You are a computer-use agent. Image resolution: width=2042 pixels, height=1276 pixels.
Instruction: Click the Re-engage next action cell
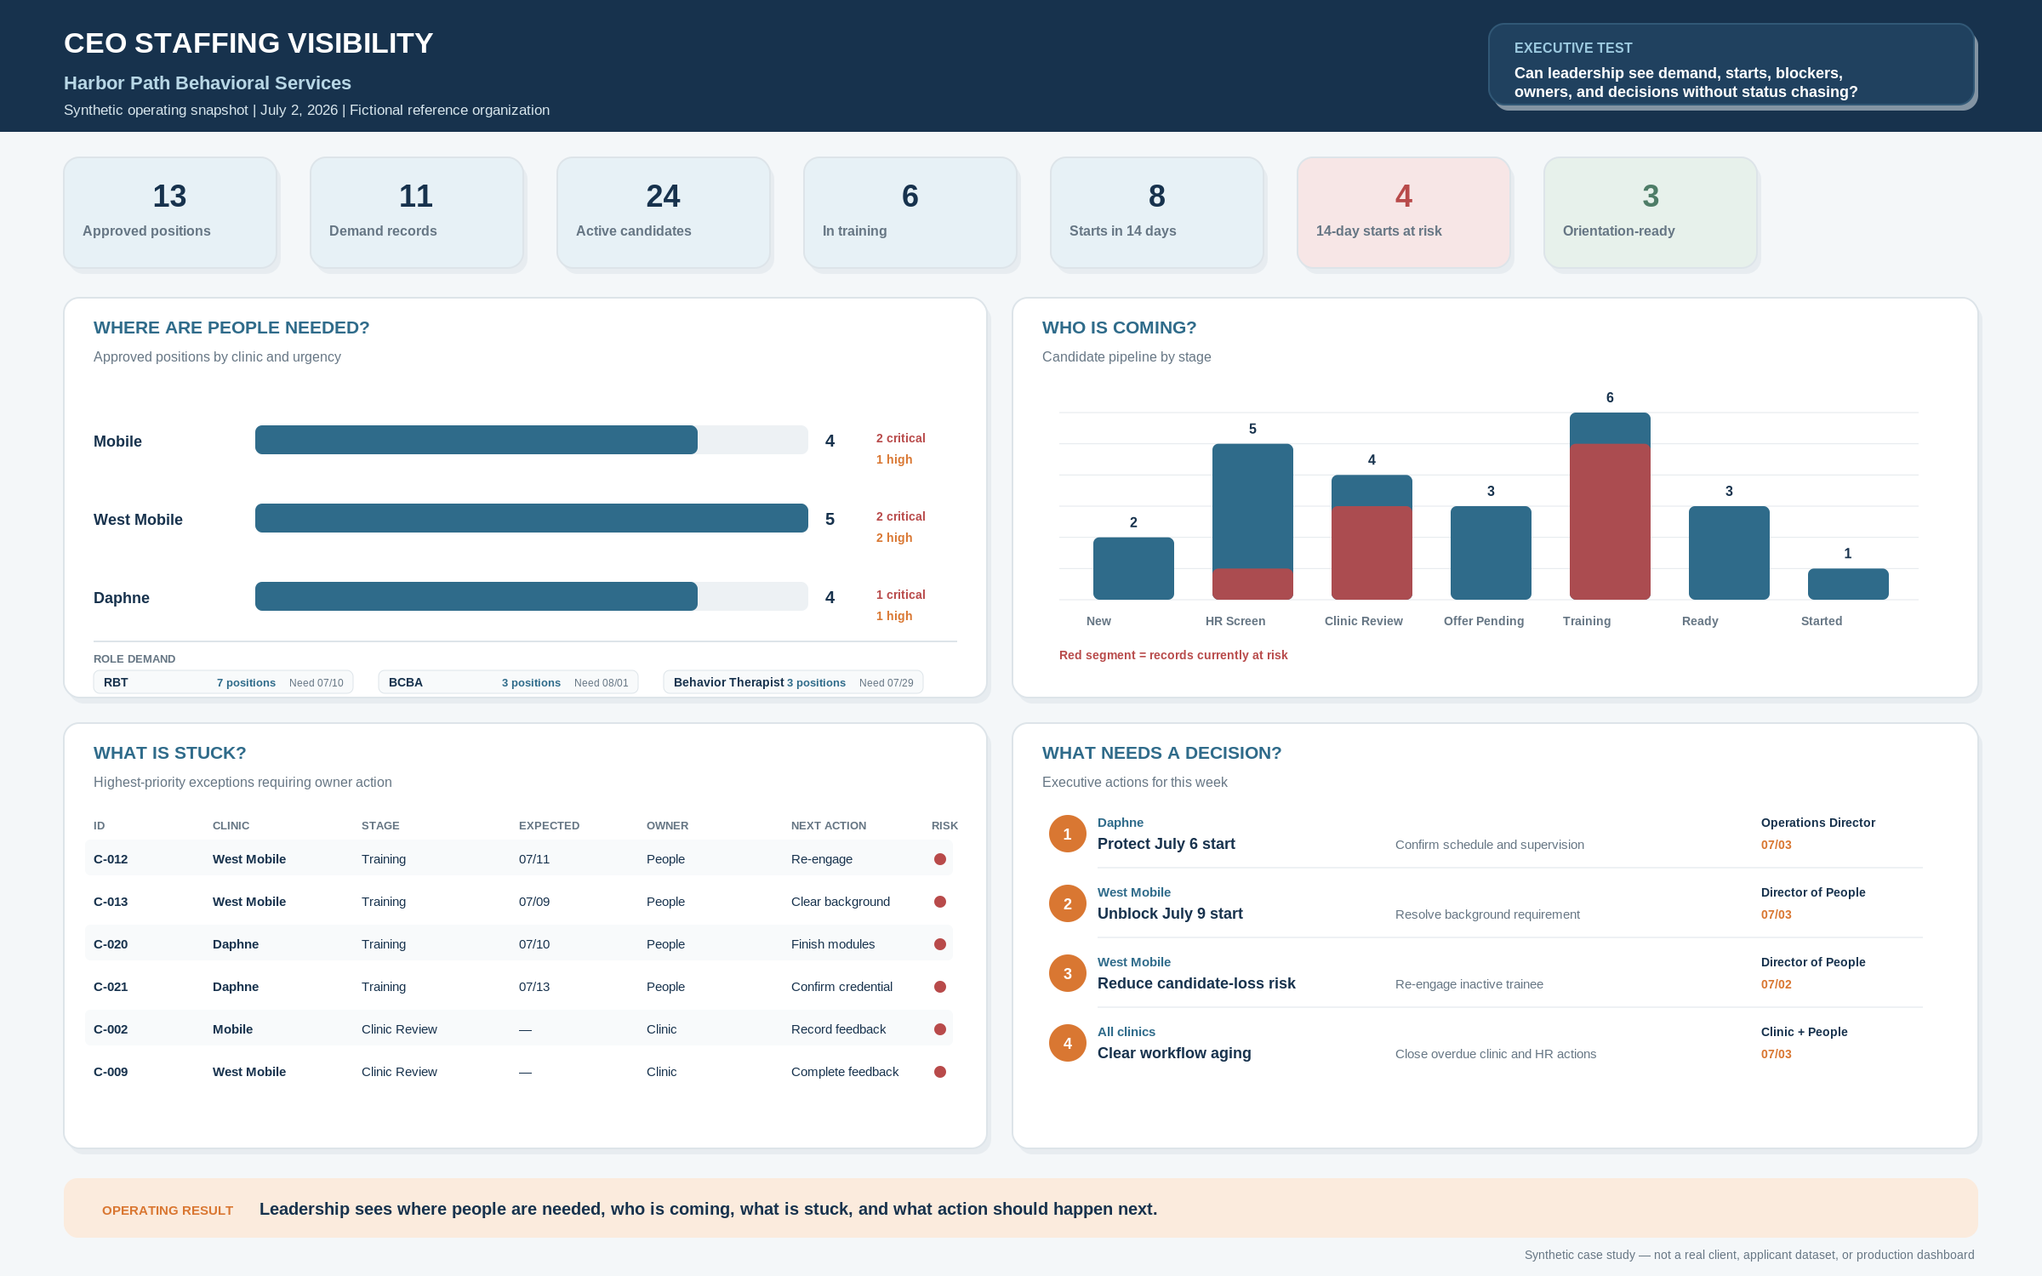pyautogui.click(x=822, y=859)
